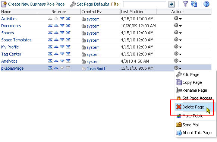
Task: Open Documents row actions gear menu
Action: (178, 25)
